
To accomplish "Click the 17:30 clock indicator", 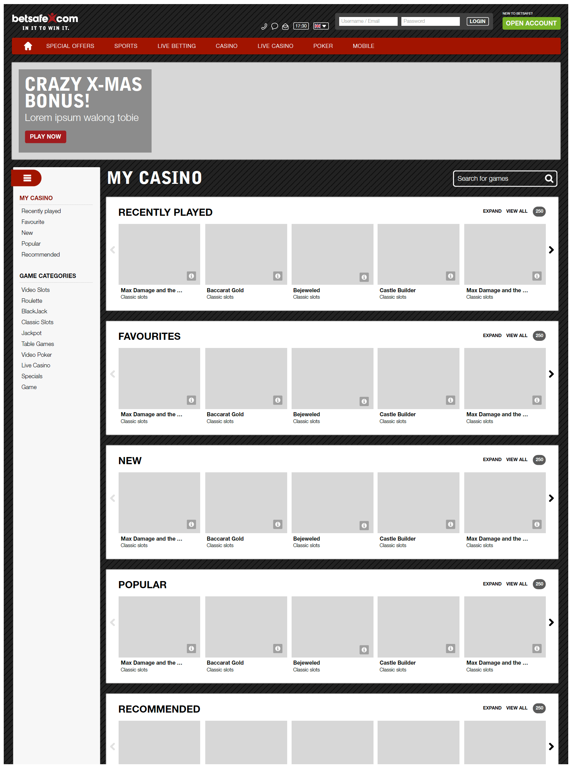I will tap(301, 26).
